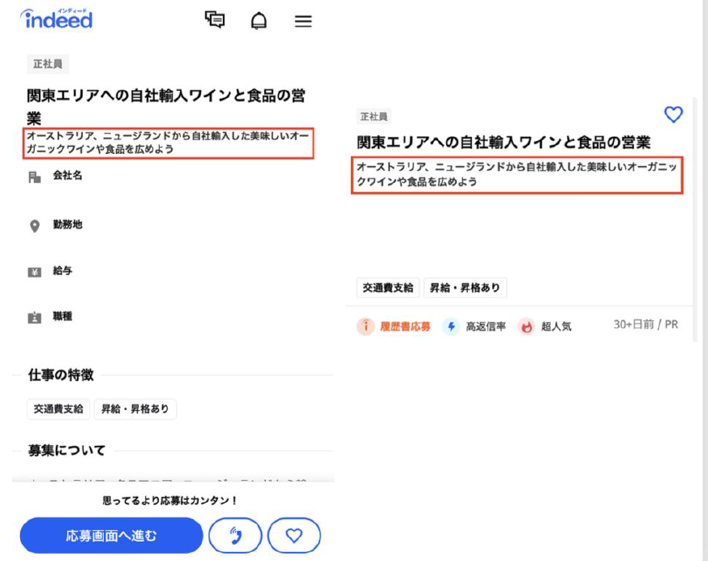Click 思ってるより応募はカンタン！ text
This screenshot has width=708, height=561.
click(x=169, y=500)
